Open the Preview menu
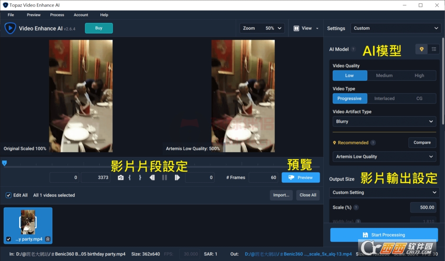445x261 pixels. click(x=33, y=15)
